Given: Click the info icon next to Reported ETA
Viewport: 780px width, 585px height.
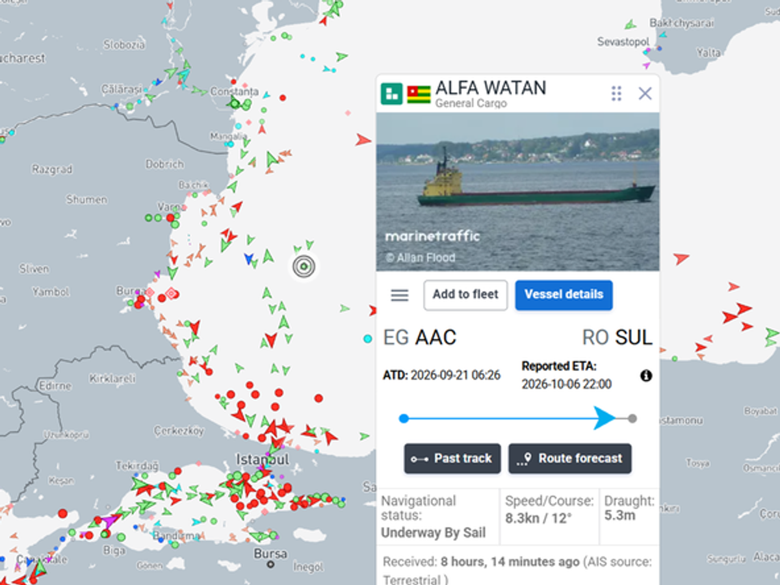Looking at the screenshot, I should coord(646,376).
